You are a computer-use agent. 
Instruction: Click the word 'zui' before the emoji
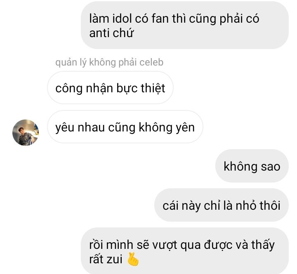tap(114, 259)
